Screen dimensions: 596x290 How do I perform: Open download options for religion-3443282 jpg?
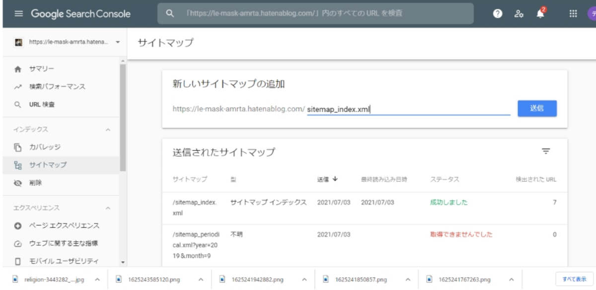97,280
